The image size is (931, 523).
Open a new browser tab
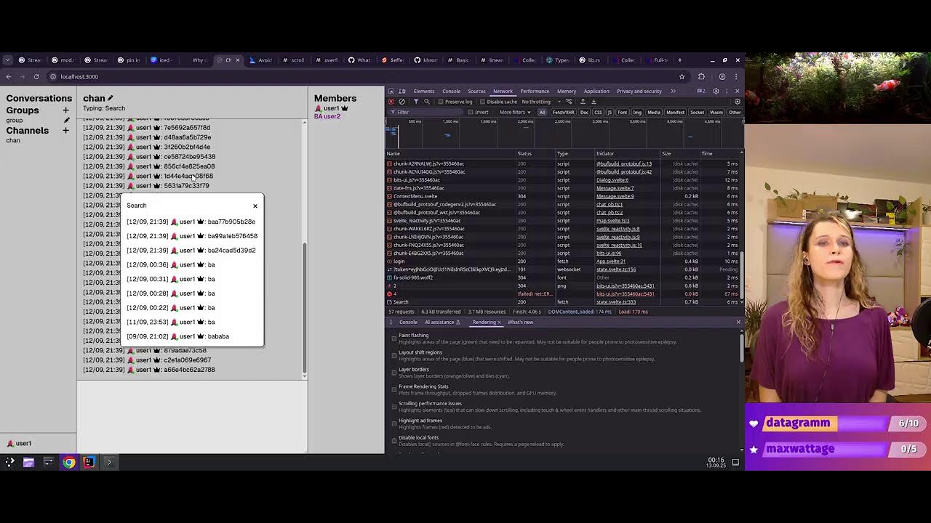[680, 60]
